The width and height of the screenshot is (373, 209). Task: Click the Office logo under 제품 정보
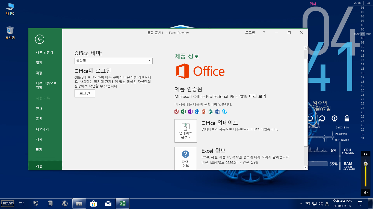click(200, 71)
